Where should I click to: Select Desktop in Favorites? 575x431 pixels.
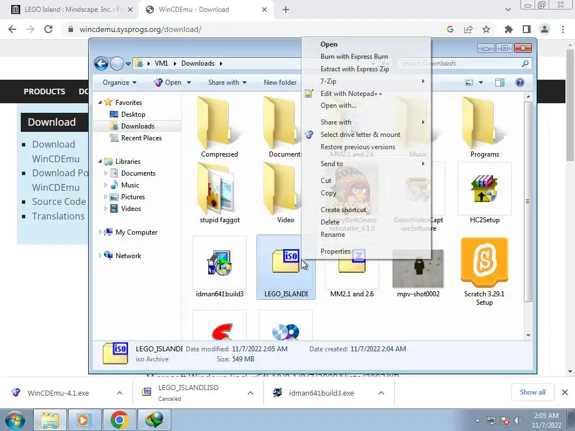(x=133, y=114)
